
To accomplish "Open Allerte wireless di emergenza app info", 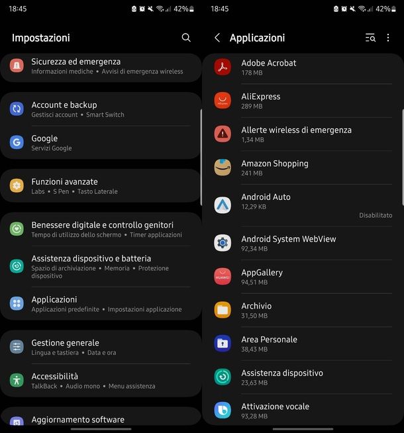I will (303, 134).
